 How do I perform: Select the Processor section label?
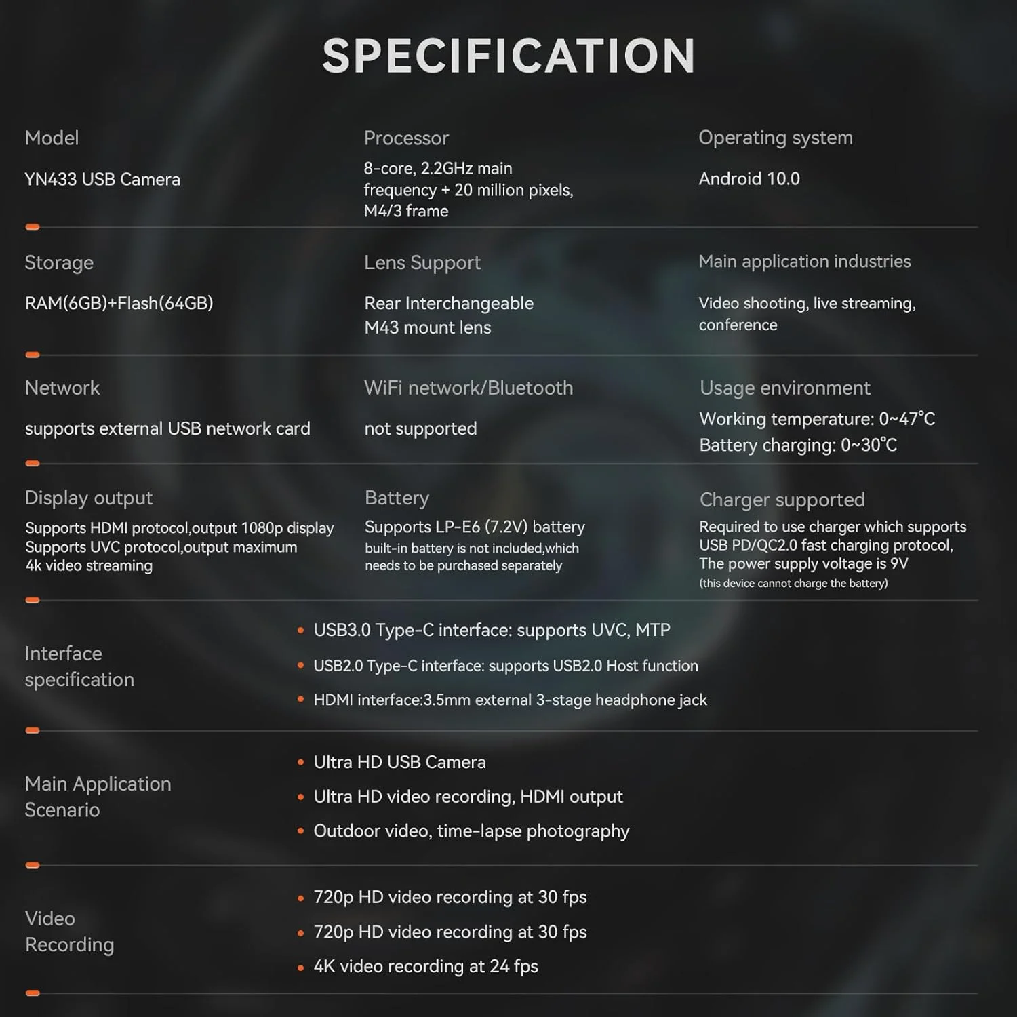point(406,138)
